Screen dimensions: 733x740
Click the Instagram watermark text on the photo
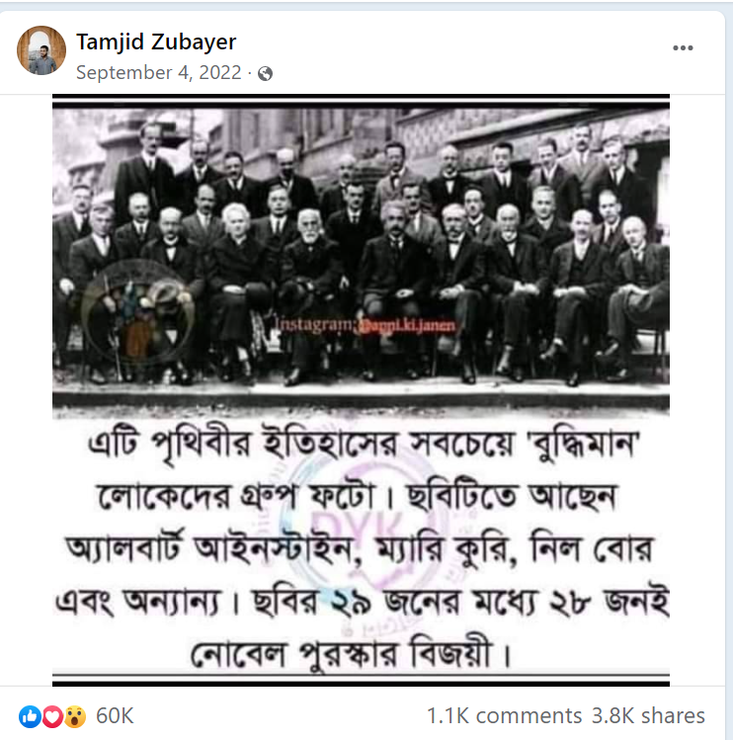click(366, 325)
